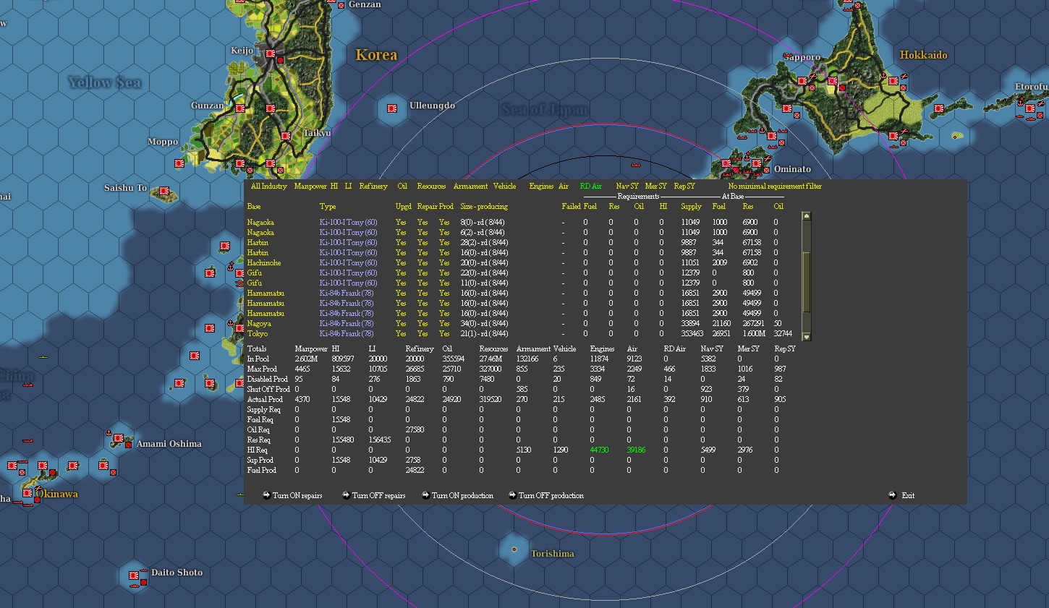The image size is (1049, 608).
Task: Select the Ominato base flag icon
Action: tap(757, 163)
